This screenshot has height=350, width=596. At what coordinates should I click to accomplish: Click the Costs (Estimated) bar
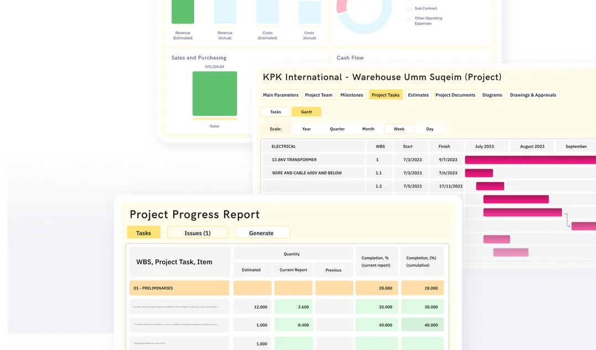(x=268, y=12)
